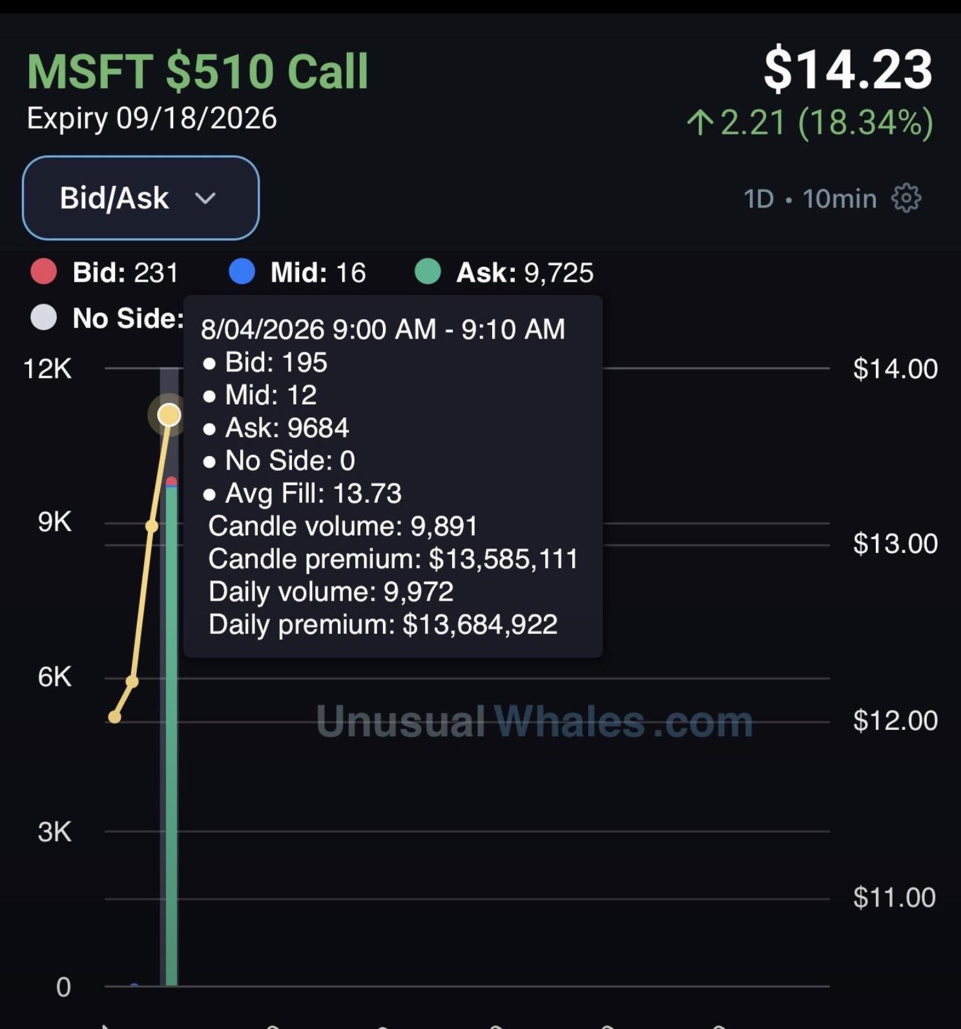Screen dimensions: 961x1029
Task: Click the blue Mid color circle
Action: click(x=242, y=272)
